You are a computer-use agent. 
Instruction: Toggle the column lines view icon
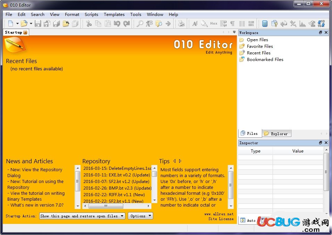pos(242,24)
